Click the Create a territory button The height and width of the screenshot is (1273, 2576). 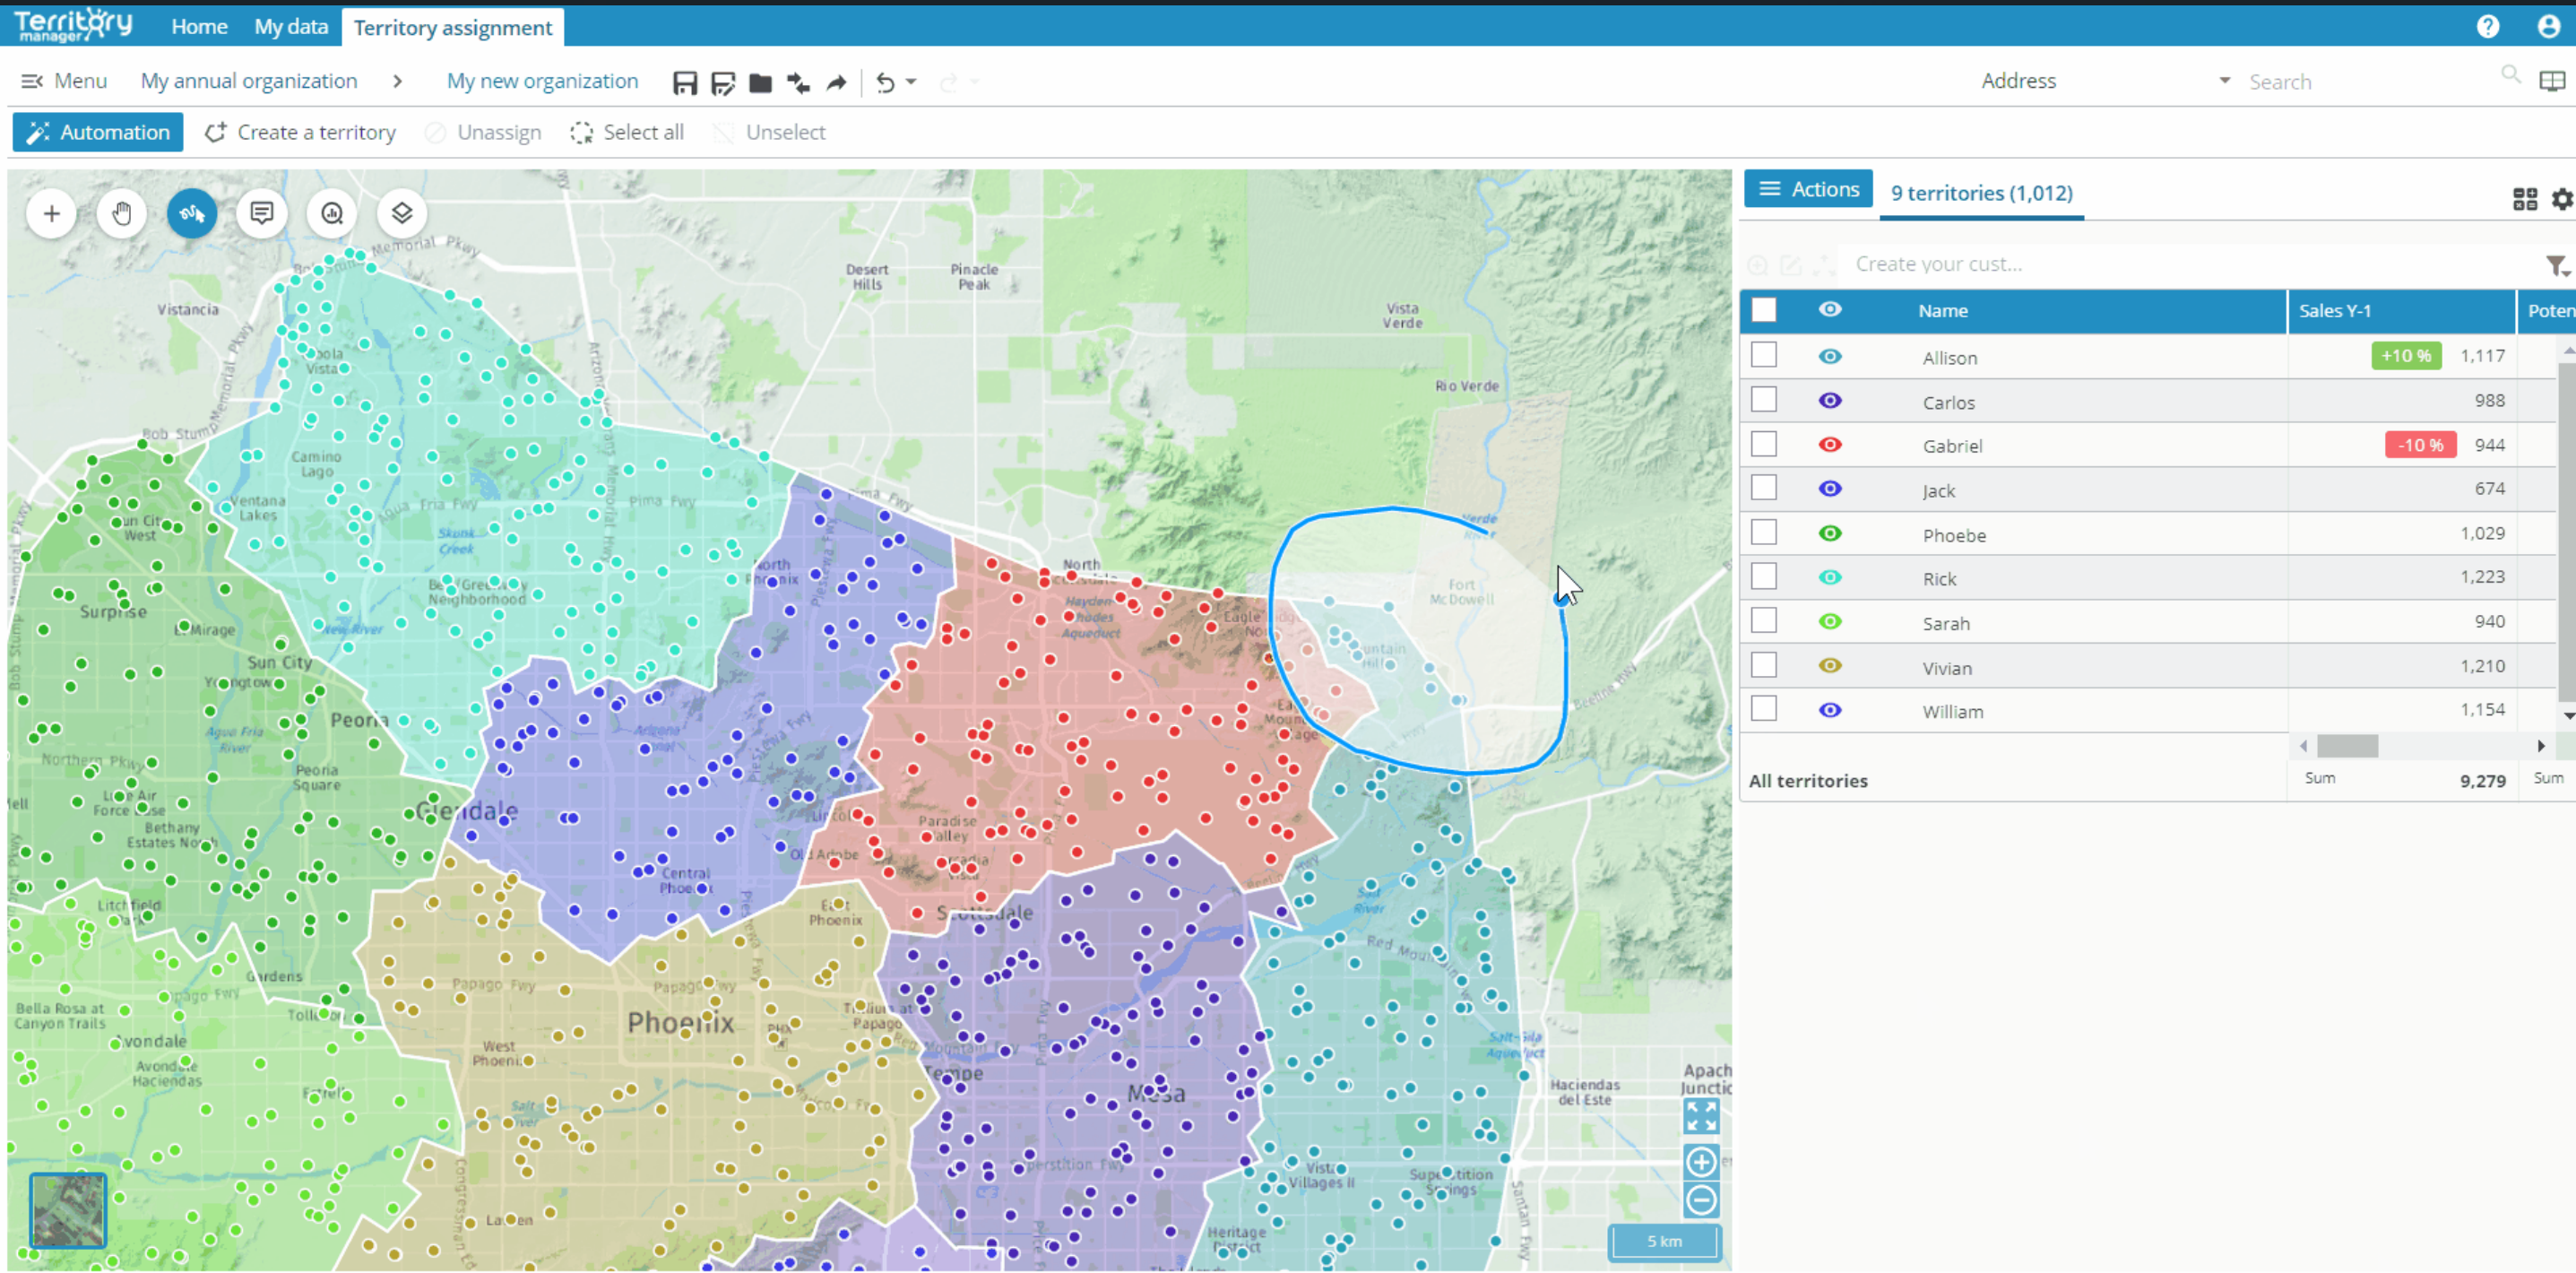[300, 132]
